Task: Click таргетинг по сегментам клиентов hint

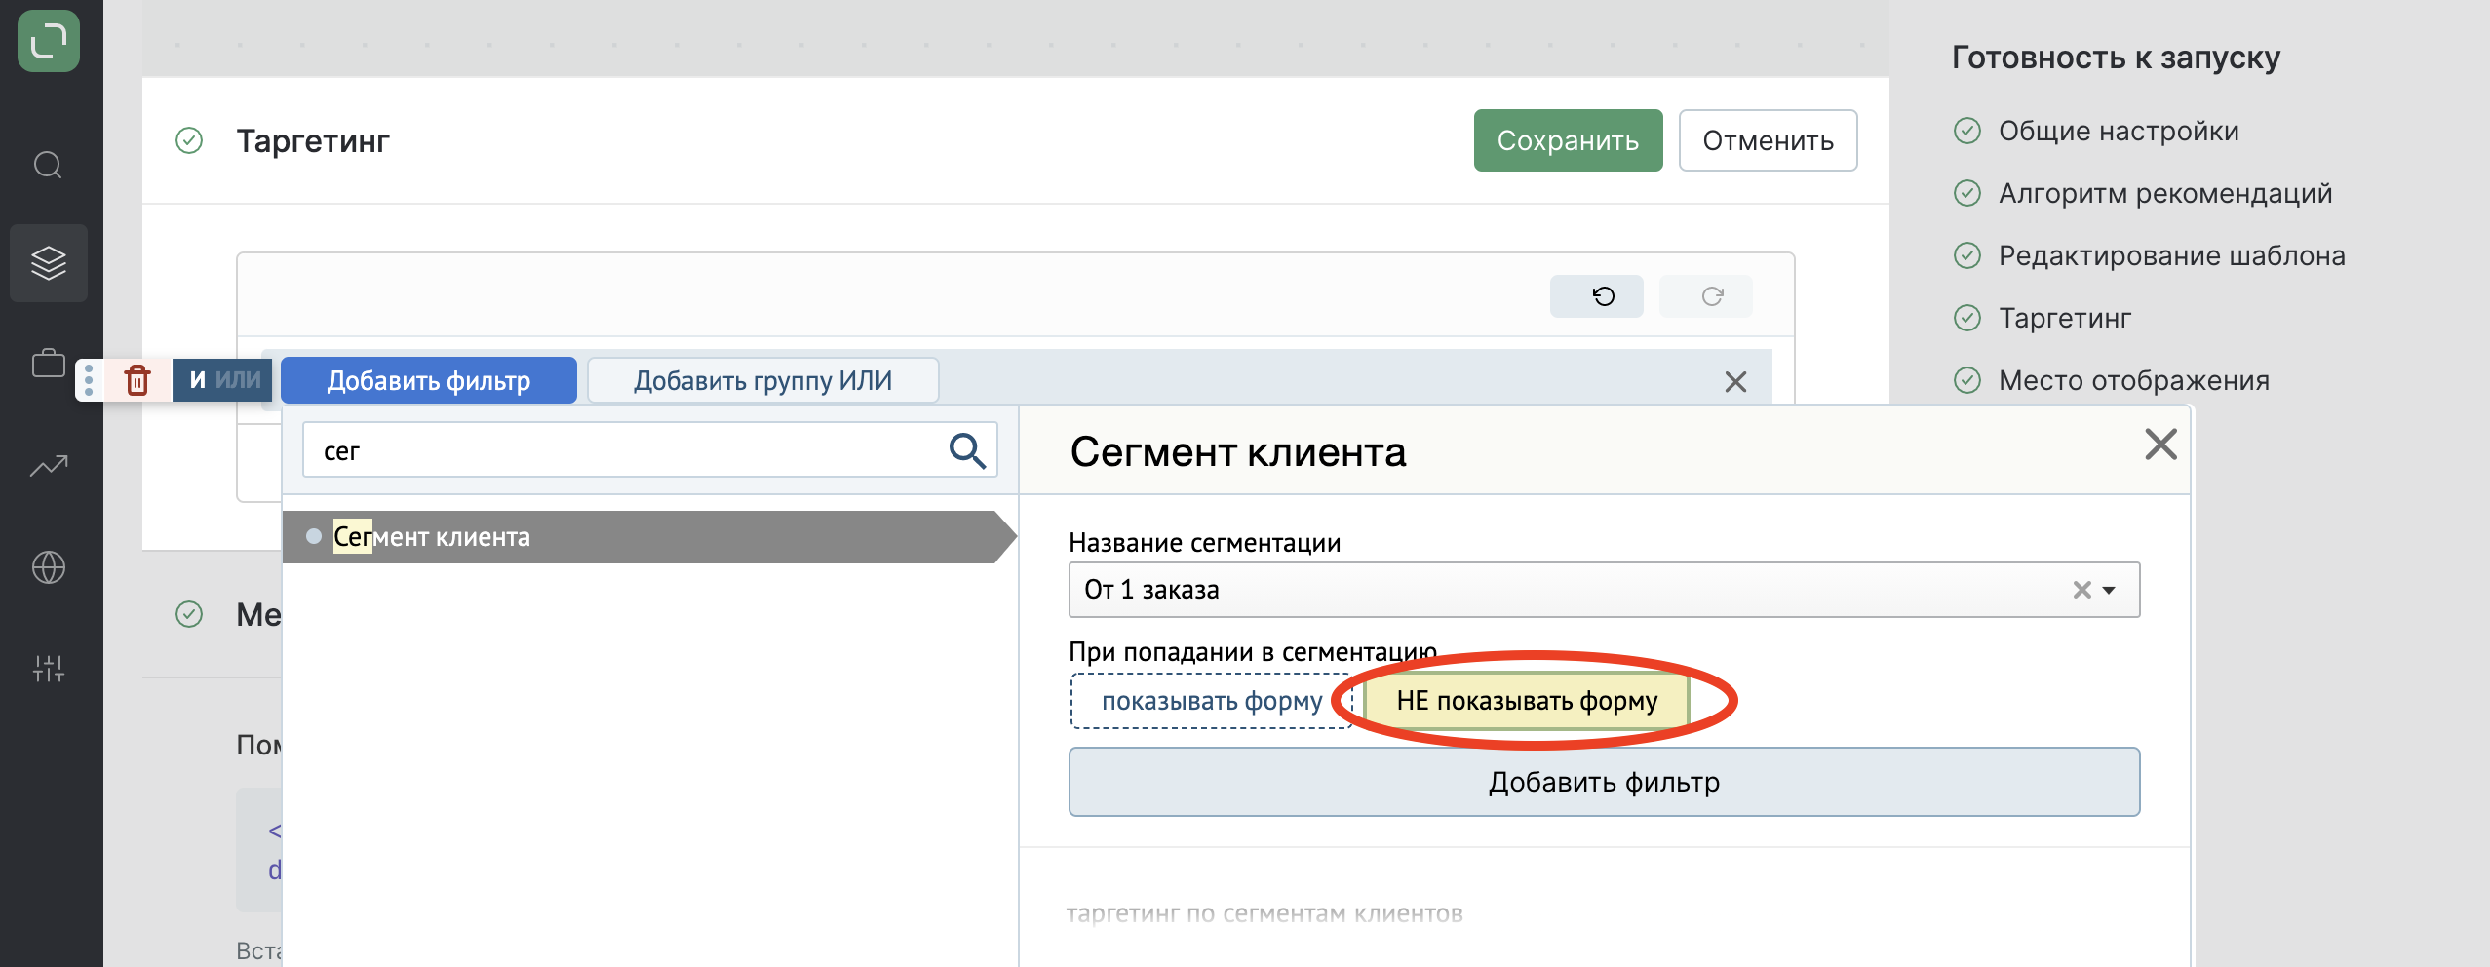Action: tap(1264, 913)
